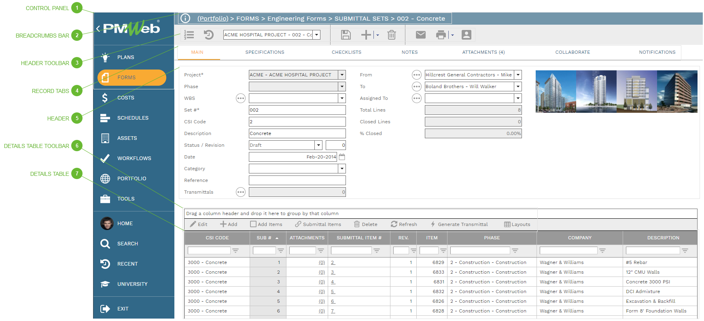The height and width of the screenshot is (321, 704).
Task: Switch to the Checklists tab
Action: click(346, 52)
